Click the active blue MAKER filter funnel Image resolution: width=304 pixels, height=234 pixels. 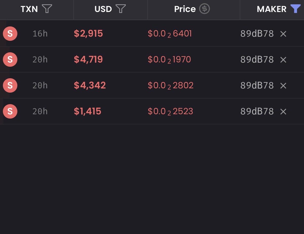[295, 9]
